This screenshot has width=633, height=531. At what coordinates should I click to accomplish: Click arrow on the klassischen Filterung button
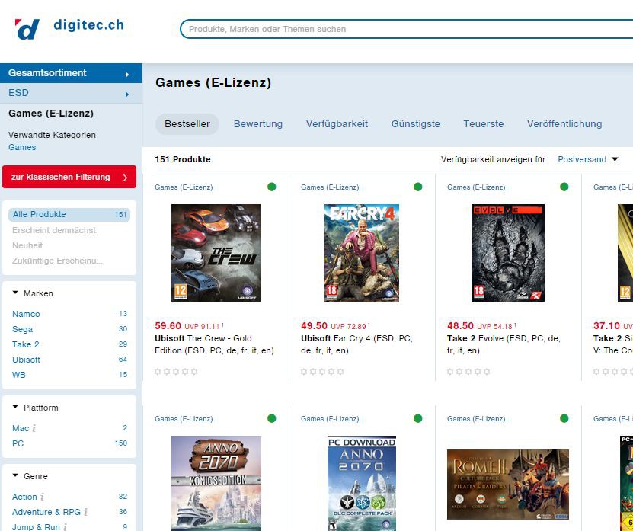coord(125,178)
